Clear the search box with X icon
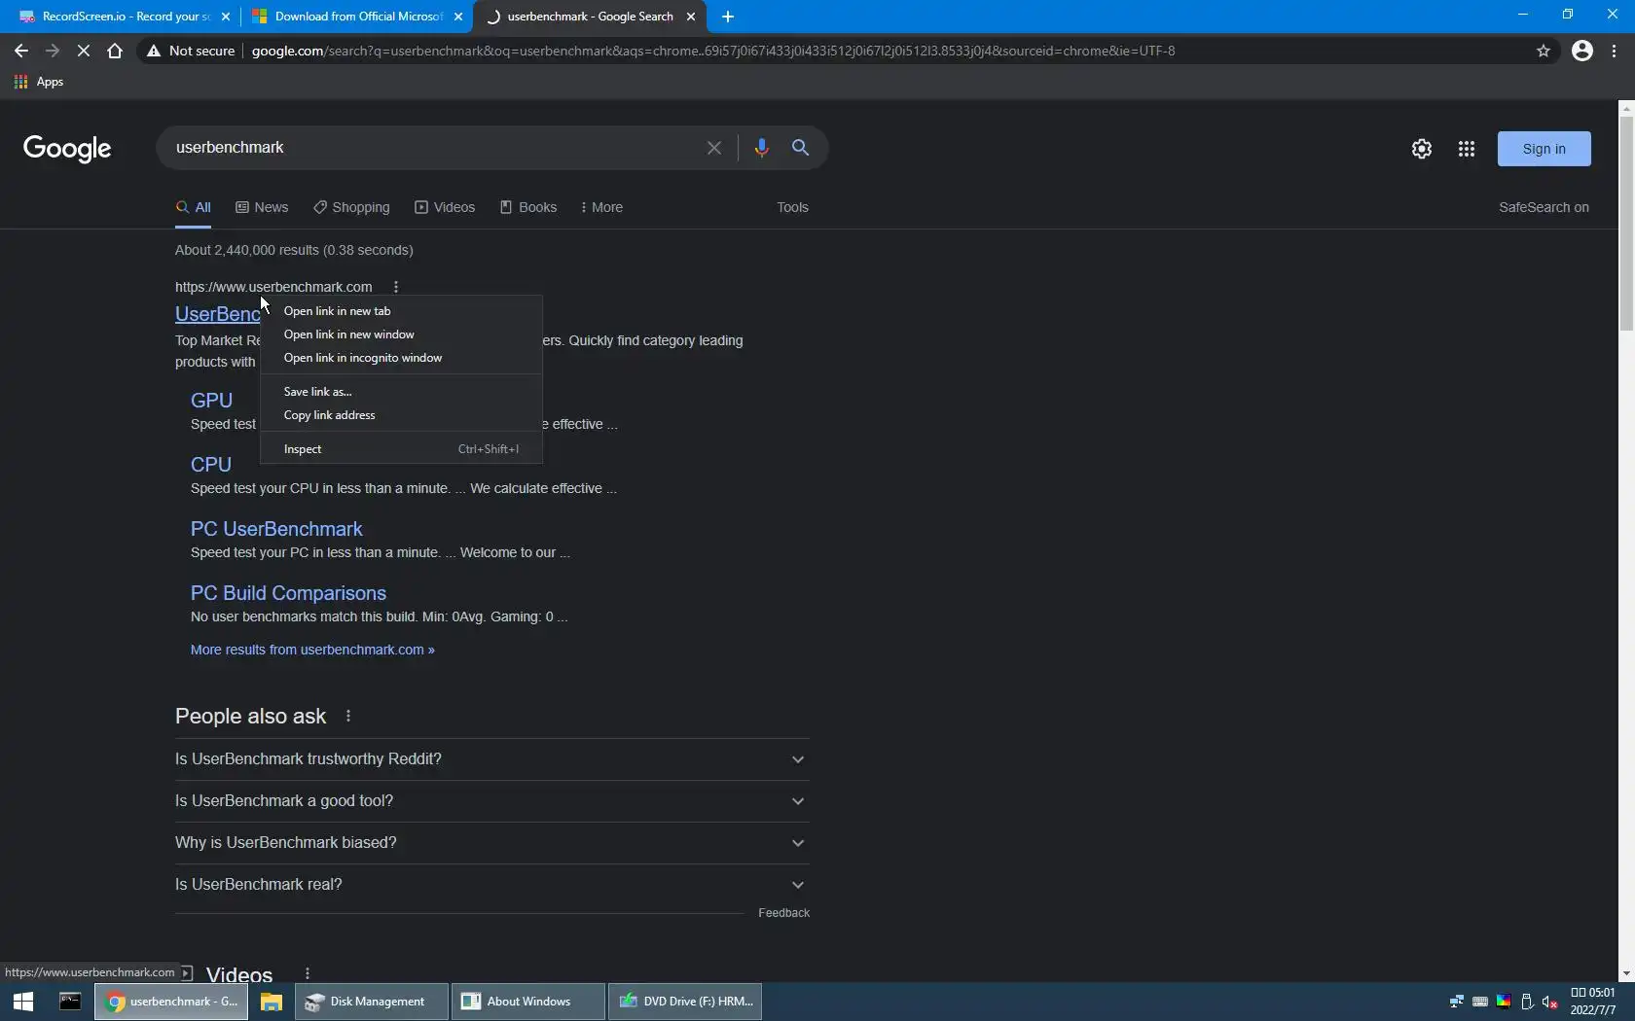 pyautogui.click(x=714, y=148)
